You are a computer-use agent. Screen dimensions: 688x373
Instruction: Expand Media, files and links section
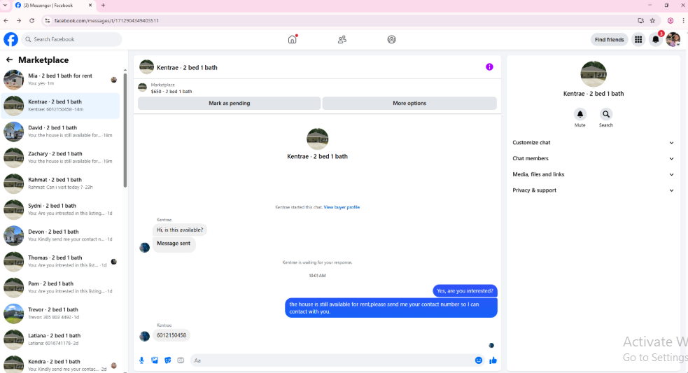(593, 174)
